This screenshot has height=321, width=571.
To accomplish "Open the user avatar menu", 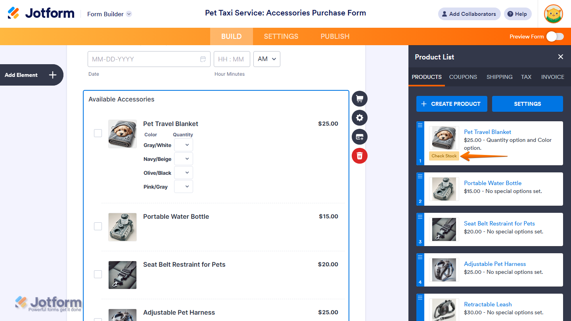I will pos(553,14).
